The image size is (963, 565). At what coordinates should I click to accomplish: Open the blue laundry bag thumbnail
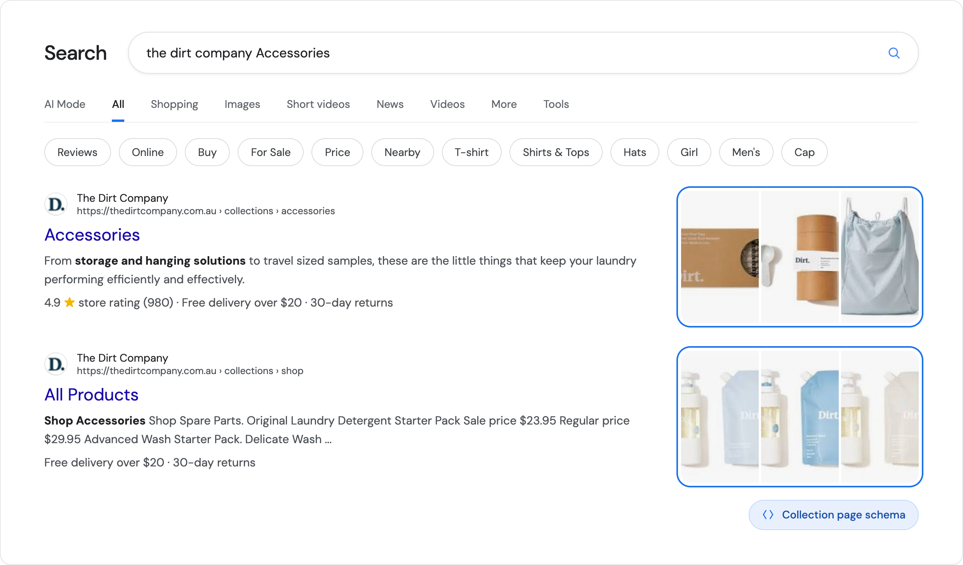click(x=880, y=257)
